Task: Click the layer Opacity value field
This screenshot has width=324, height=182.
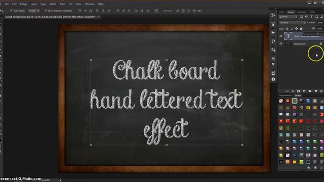Action: [320, 23]
